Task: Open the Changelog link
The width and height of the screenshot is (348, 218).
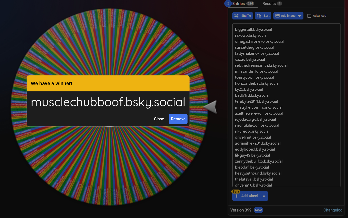Action: tap(333, 210)
